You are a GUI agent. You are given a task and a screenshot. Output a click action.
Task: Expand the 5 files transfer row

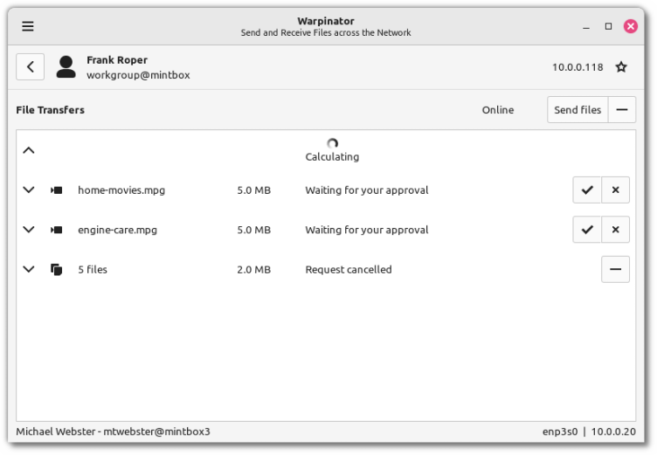click(x=29, y=269)
